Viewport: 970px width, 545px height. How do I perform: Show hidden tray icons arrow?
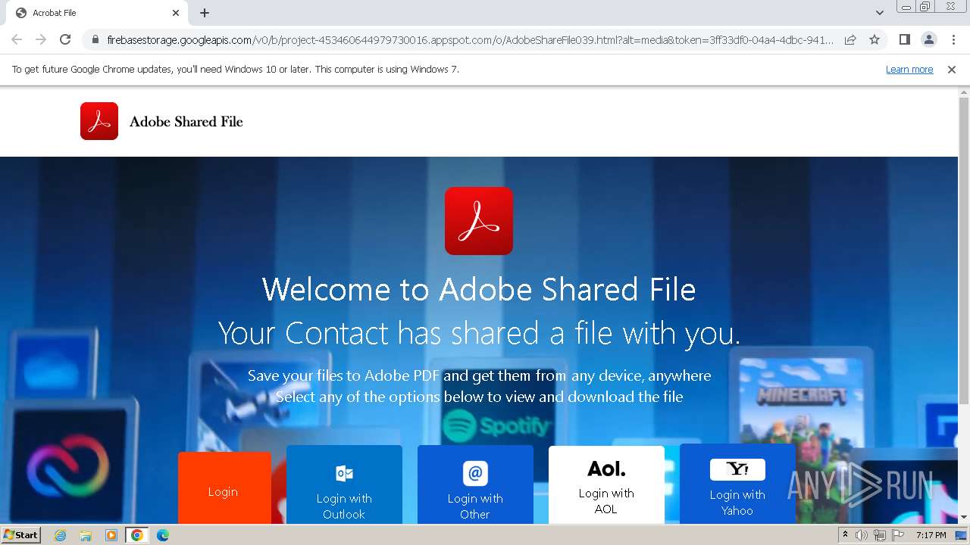pos(845,535)
